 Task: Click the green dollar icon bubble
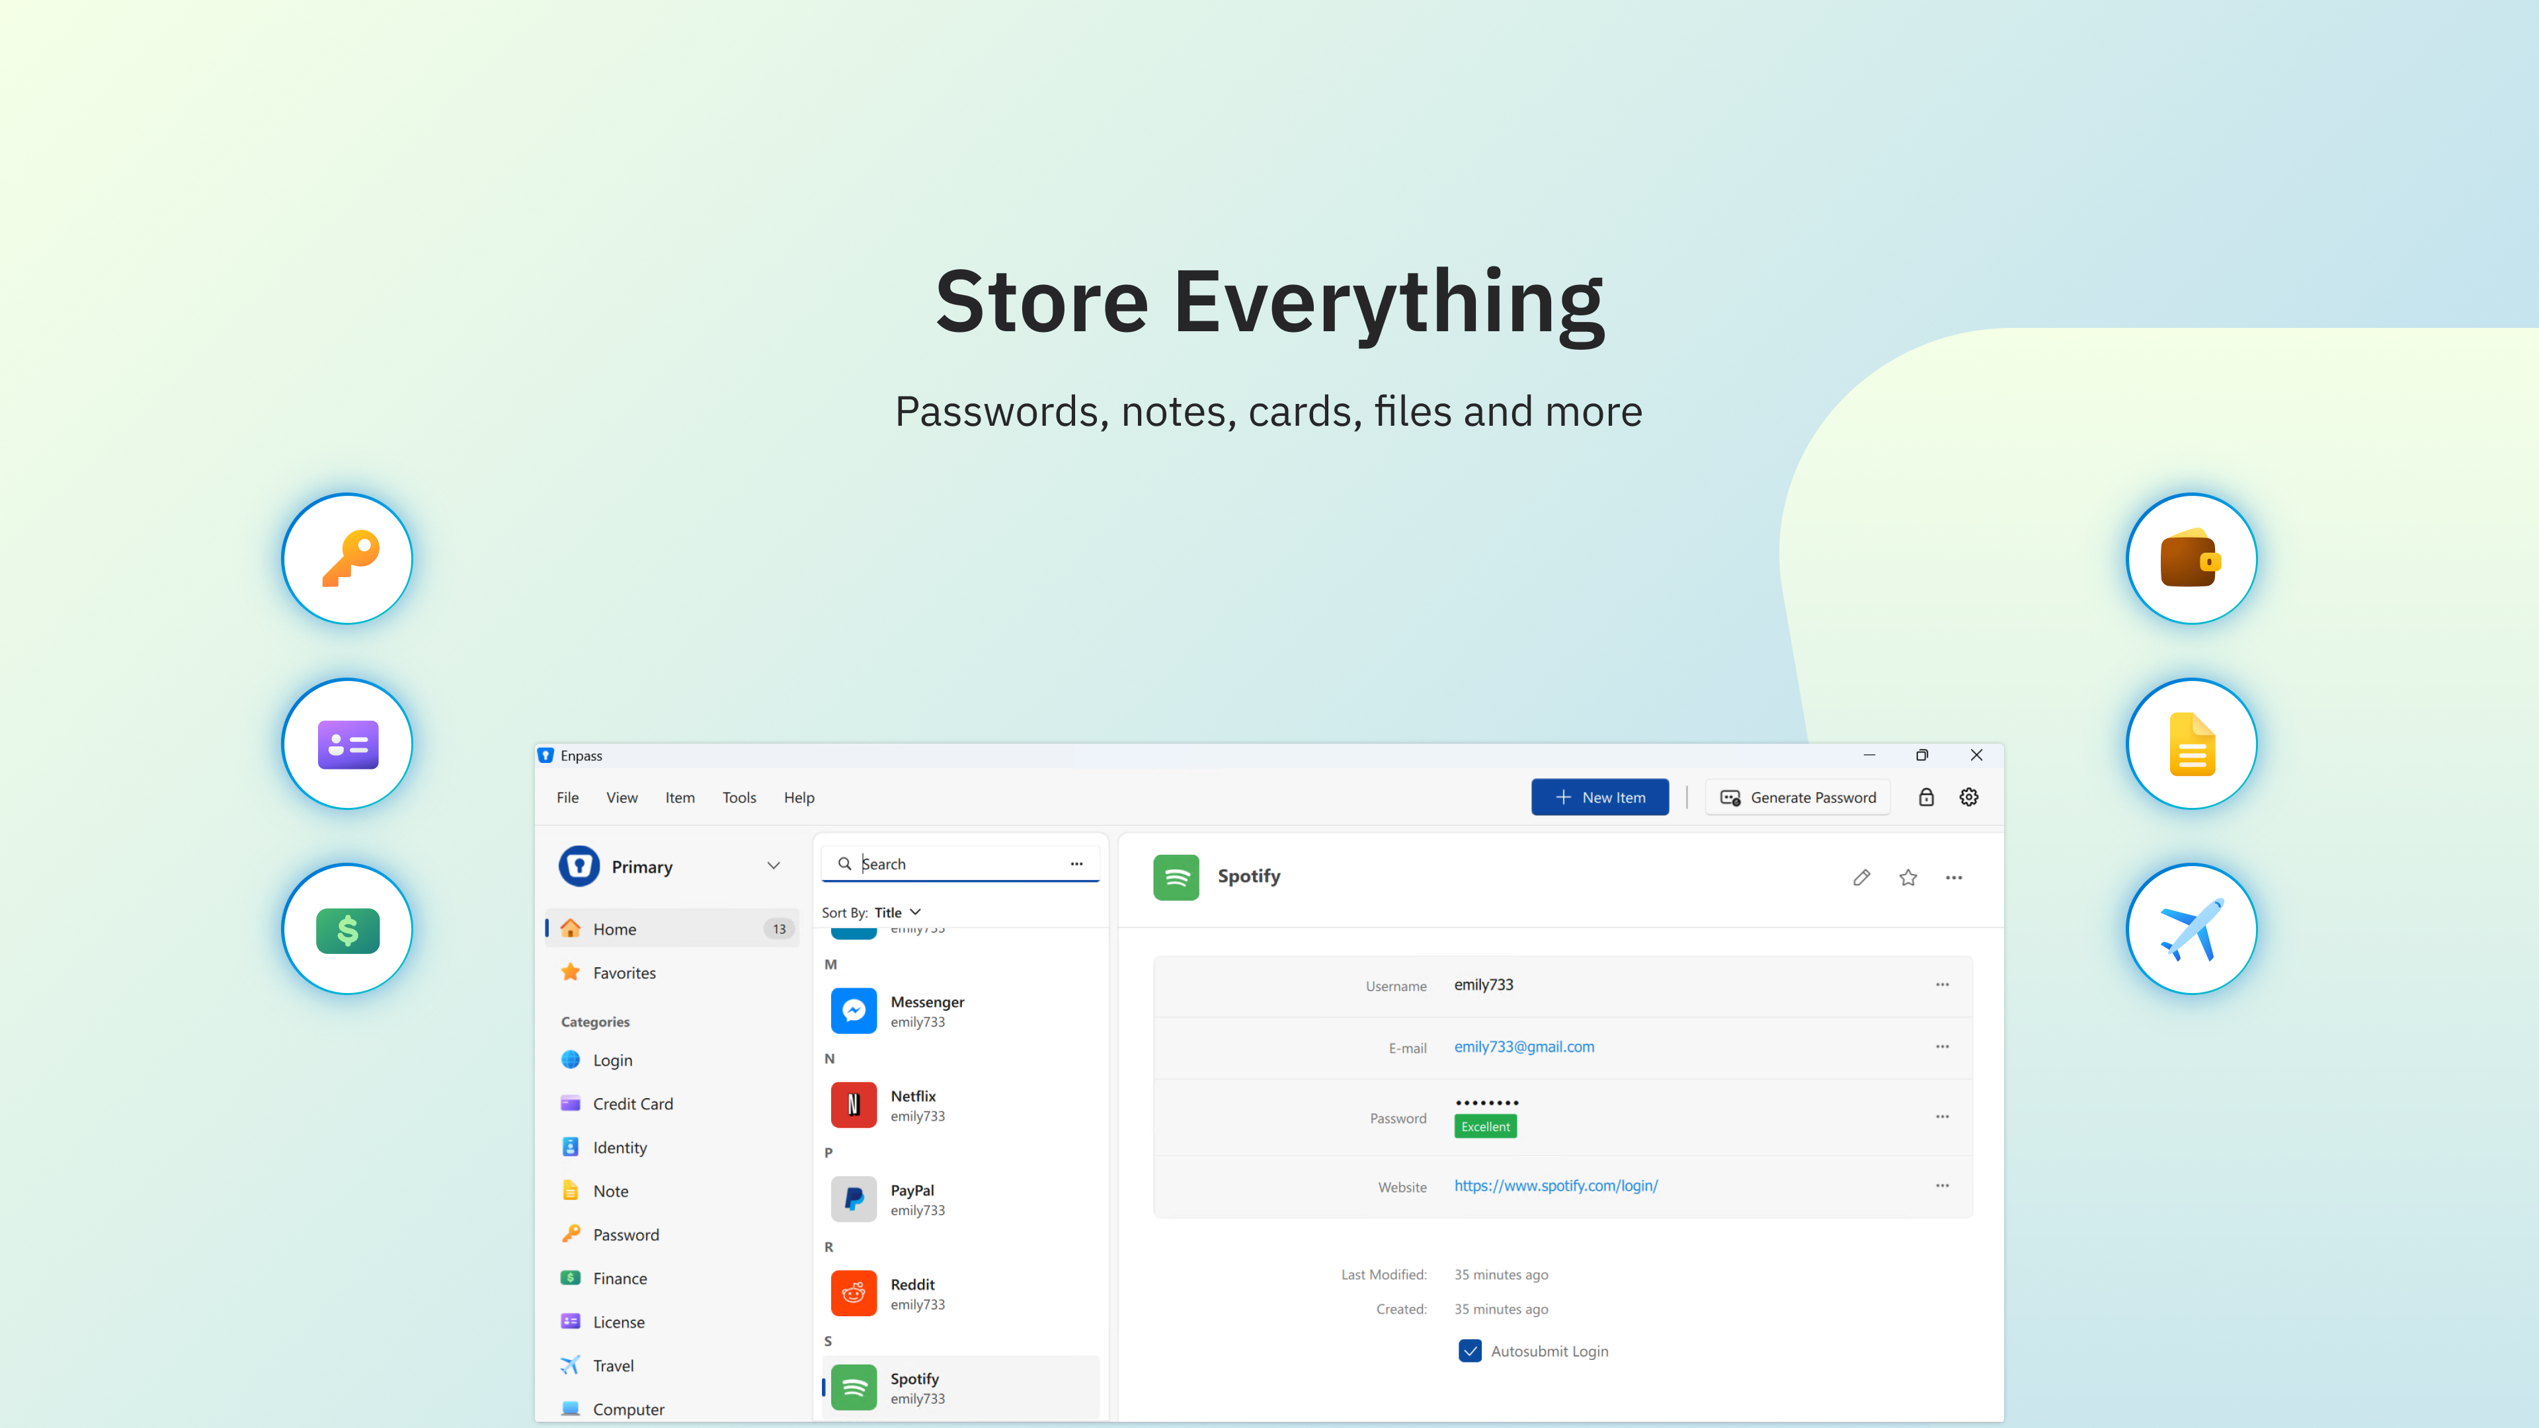tap(348, 930)
